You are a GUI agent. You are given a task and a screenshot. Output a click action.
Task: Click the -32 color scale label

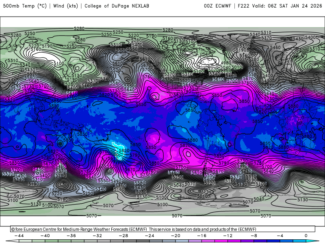(97, 236)
